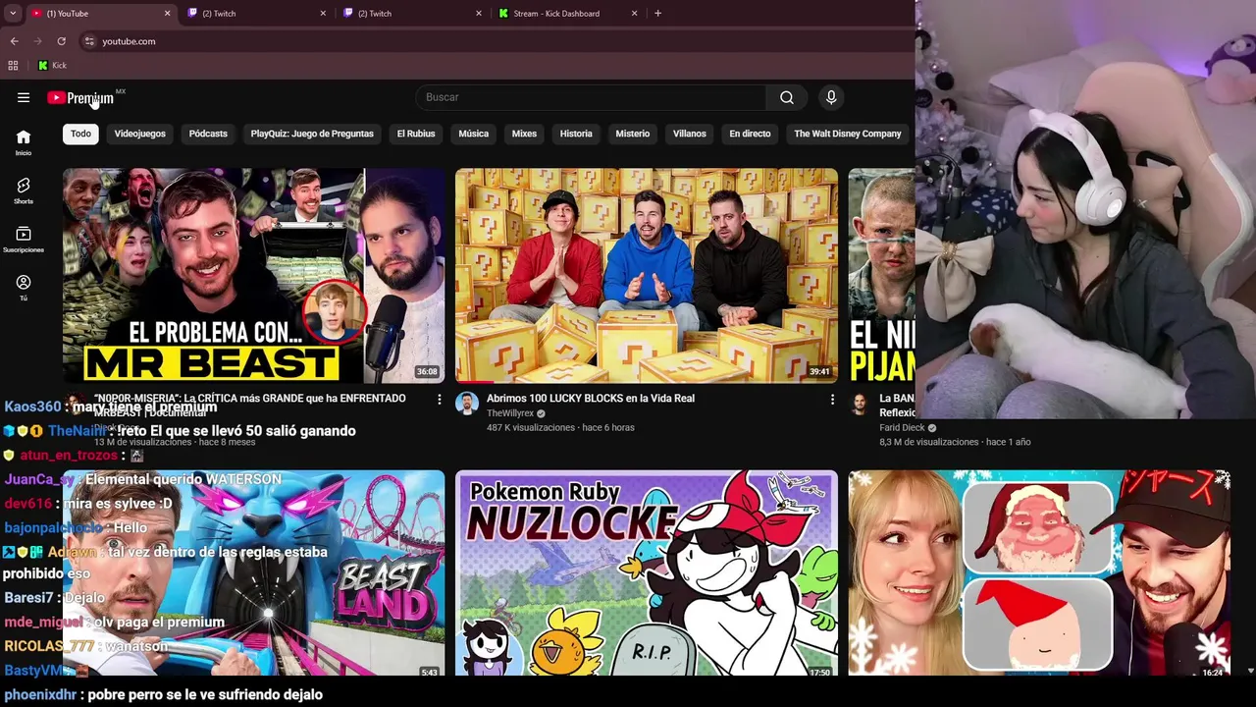Select the Misterio filter chip

click(633, 134)
